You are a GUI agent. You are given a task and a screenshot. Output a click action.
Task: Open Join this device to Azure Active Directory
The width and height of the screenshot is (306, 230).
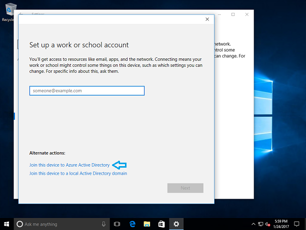click(x=69, y=165)
